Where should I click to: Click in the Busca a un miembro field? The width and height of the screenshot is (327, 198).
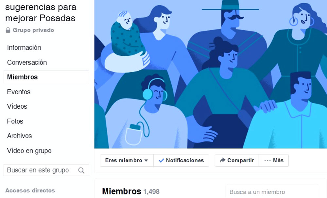[272, 191]
